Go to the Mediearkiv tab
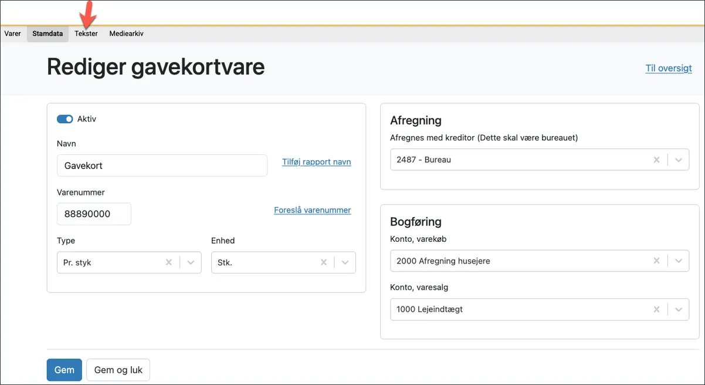 [126, 33]
